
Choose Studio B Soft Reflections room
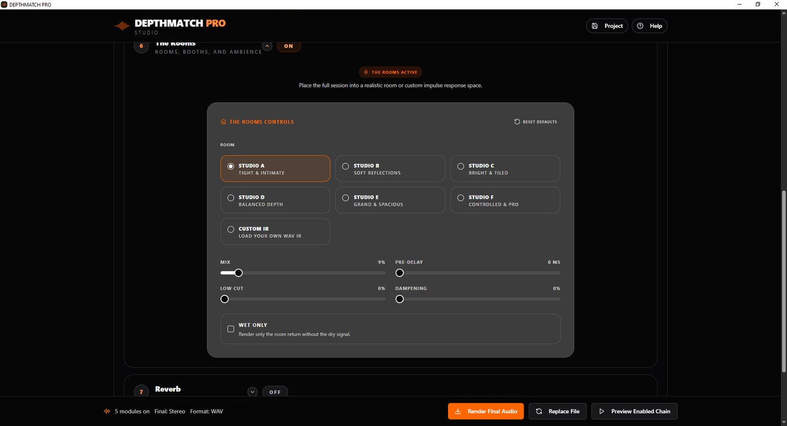coord(390,168)
